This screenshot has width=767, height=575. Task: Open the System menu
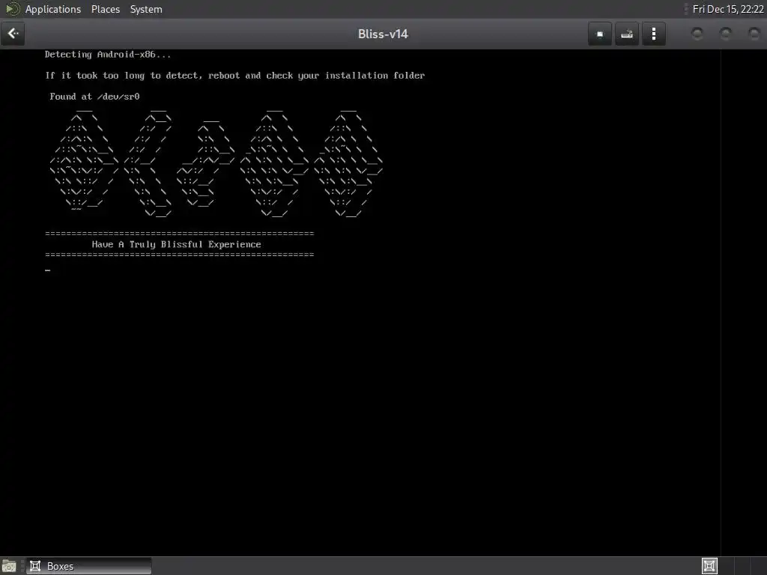(146, 9)
